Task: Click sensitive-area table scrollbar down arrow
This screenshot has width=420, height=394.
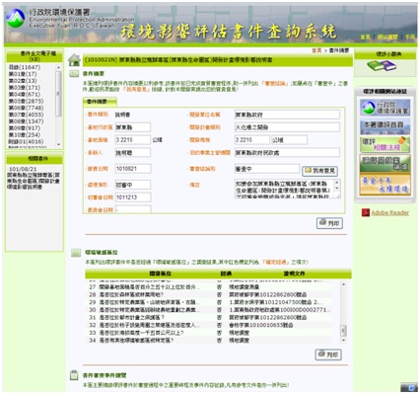Action: point(343,341)
